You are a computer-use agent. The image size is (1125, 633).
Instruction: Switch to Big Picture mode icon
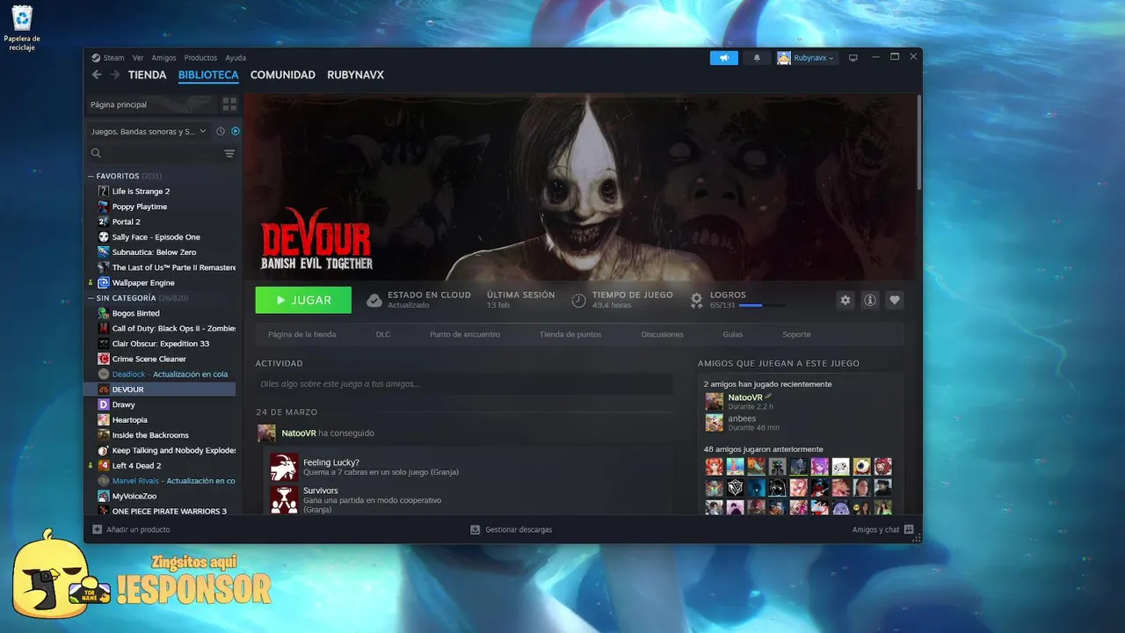(x=853, y=58)
